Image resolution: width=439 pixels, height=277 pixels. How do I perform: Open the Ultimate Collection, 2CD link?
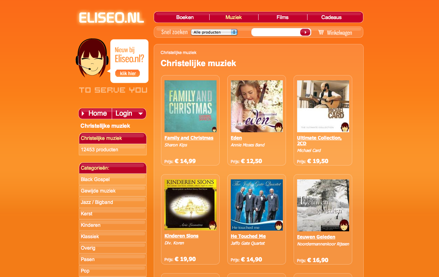coord(319,141)
